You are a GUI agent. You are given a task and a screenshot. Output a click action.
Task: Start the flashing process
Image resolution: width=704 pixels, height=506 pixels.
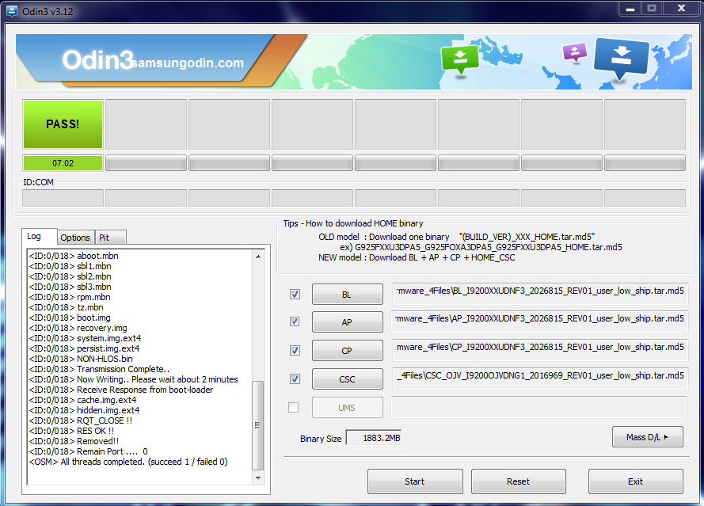(415, 481)
